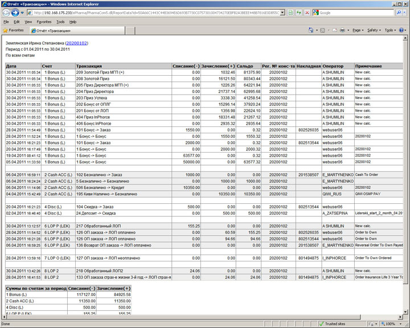Click the blue Help question icon
Image resolution: width=410 pixels, height=328 pixels.
[x=401, y=30]
